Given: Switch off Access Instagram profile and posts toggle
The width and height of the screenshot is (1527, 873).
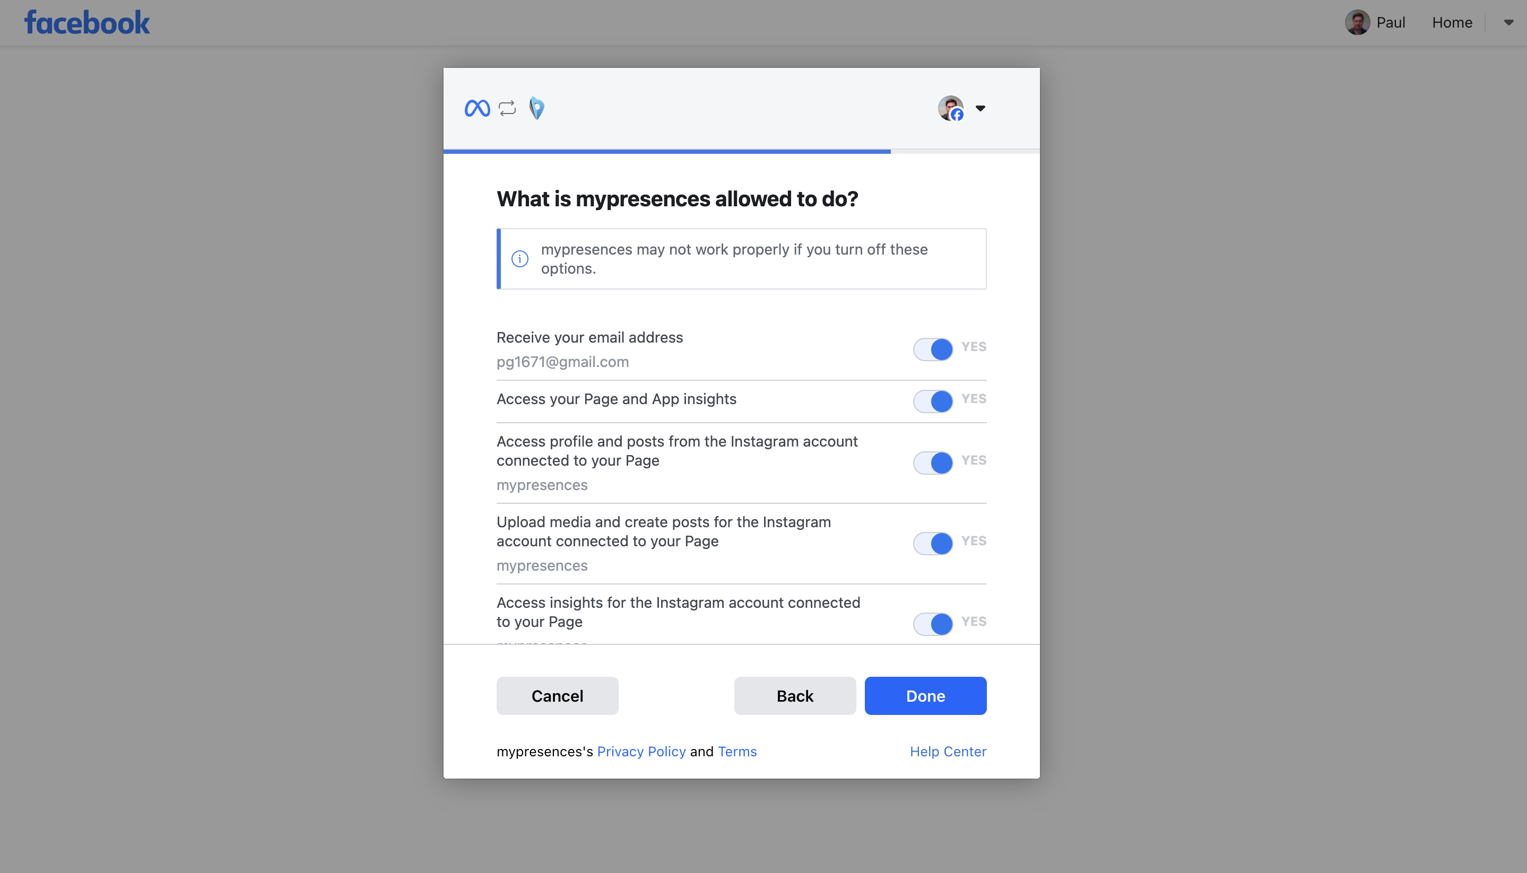Looking at the screenshot, I should coord(933,463).
